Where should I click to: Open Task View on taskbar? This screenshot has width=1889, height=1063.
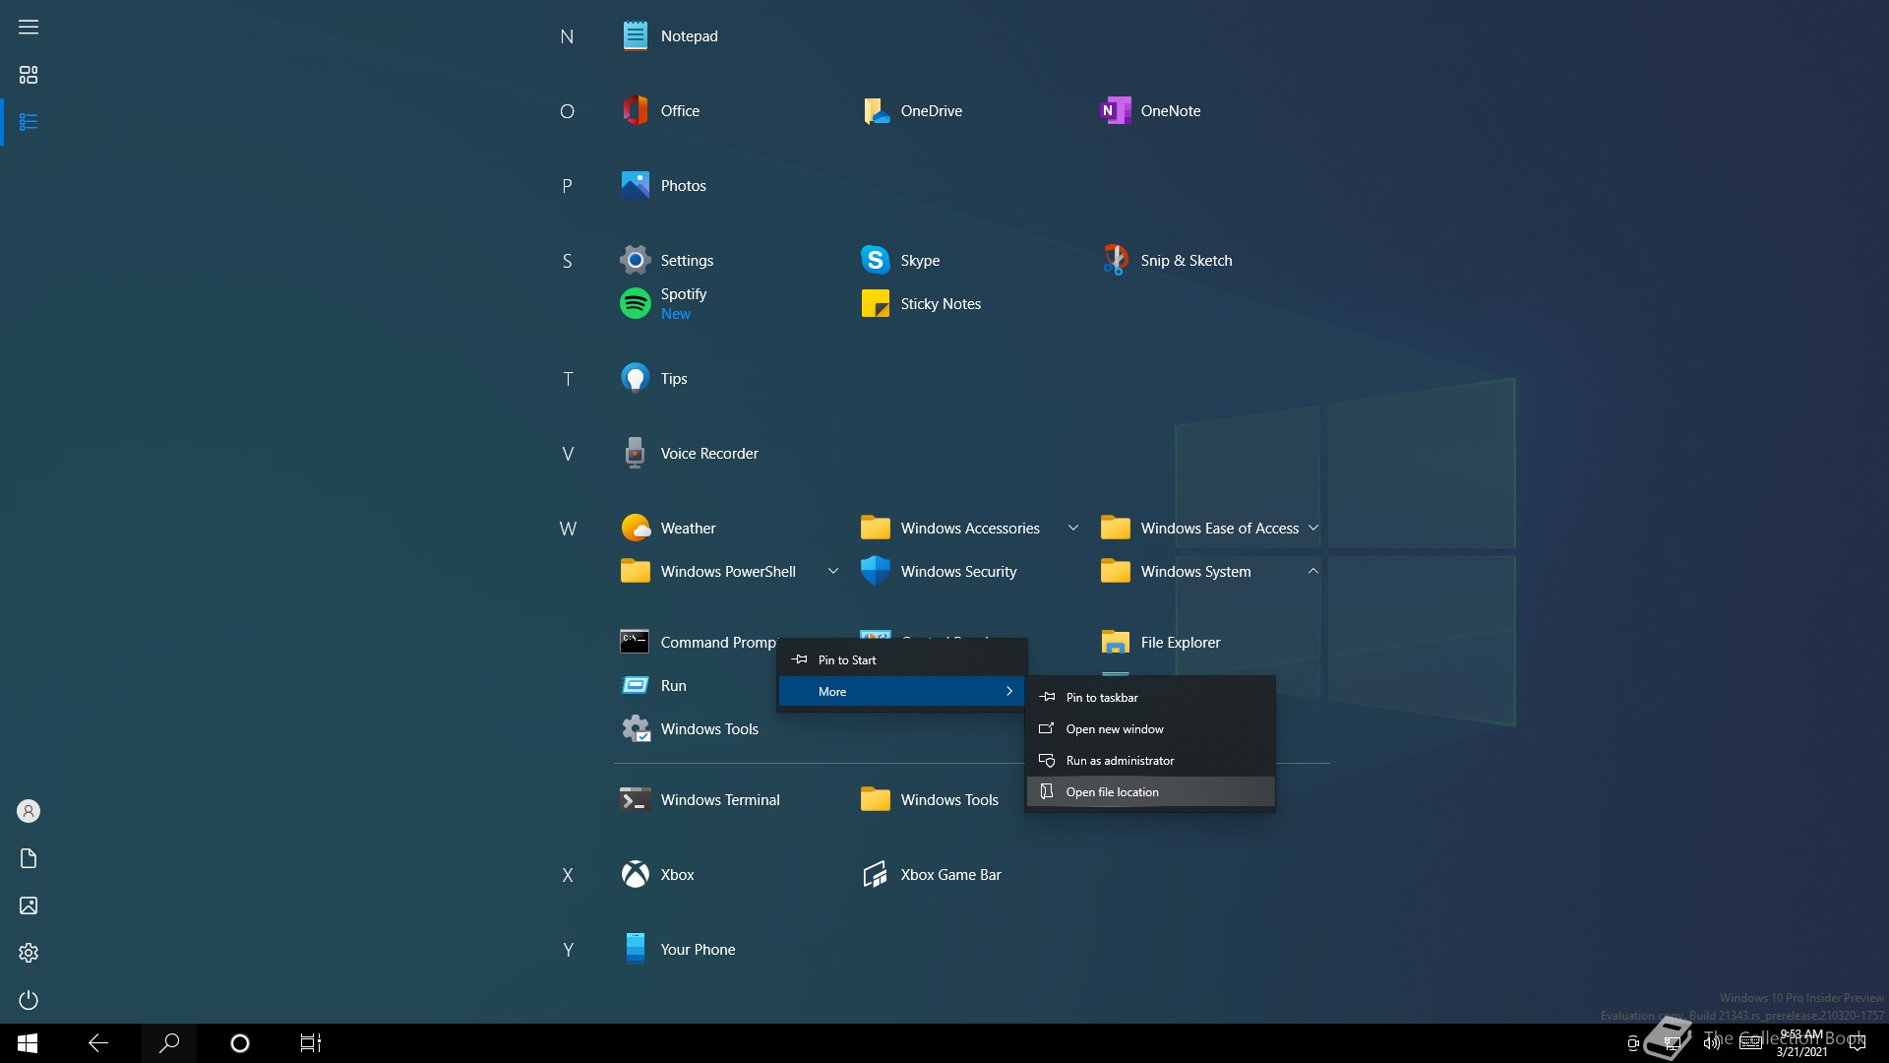[311, 1043]
